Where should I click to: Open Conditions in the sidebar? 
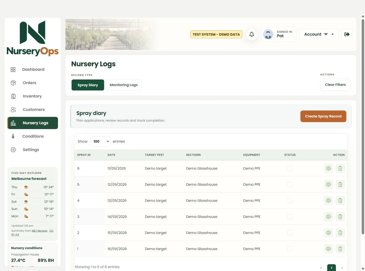(33, 136)
